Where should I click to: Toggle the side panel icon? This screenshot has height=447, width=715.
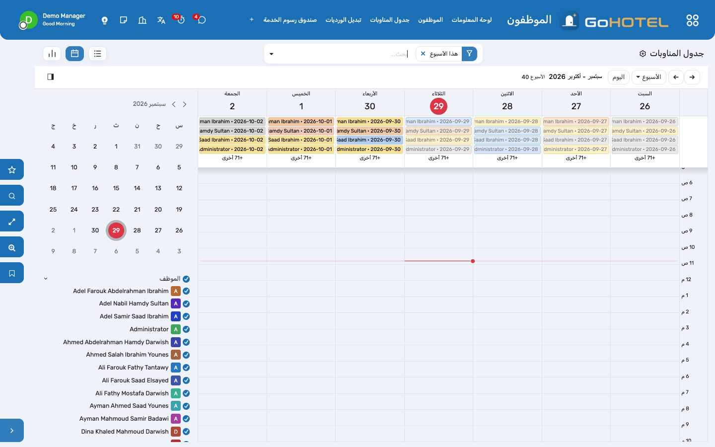(x=51, y=76)
